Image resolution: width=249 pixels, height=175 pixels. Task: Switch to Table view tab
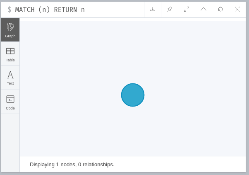click(10, 54)
